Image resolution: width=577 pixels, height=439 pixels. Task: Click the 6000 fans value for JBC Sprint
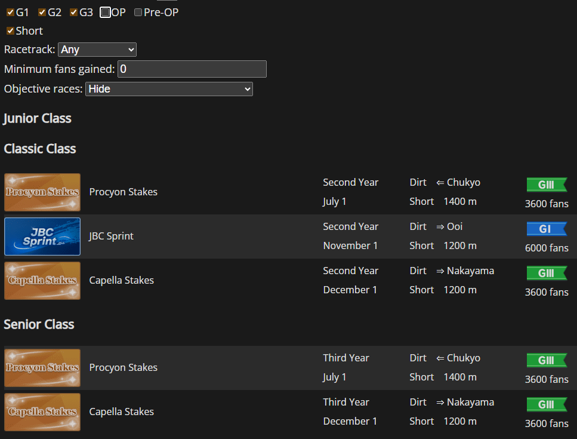coord(547,248)
